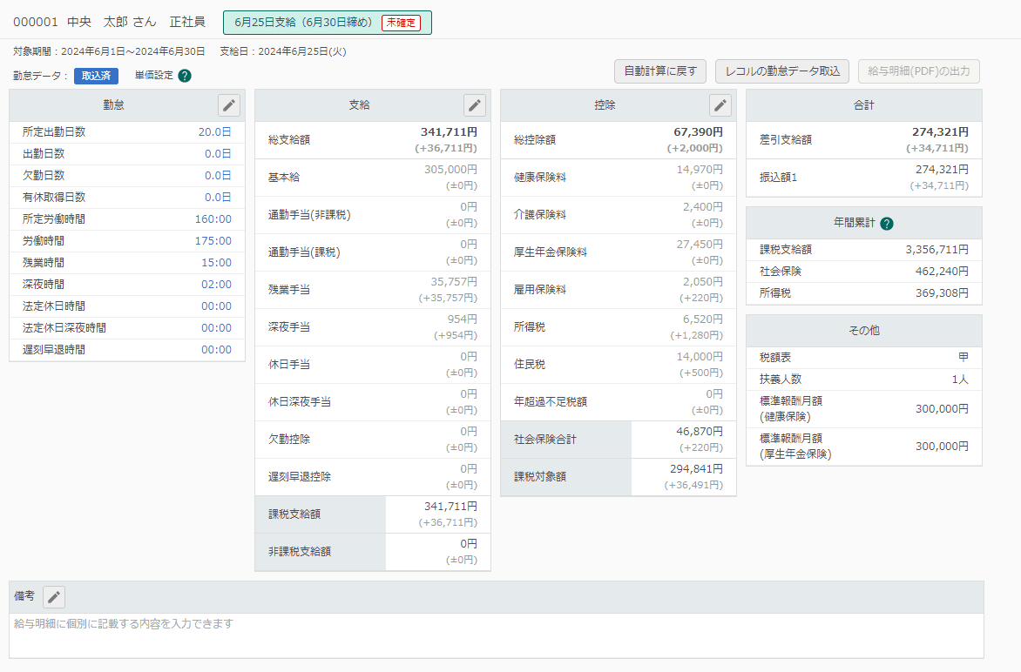Click the 未確定 status label

click(401, 23)
